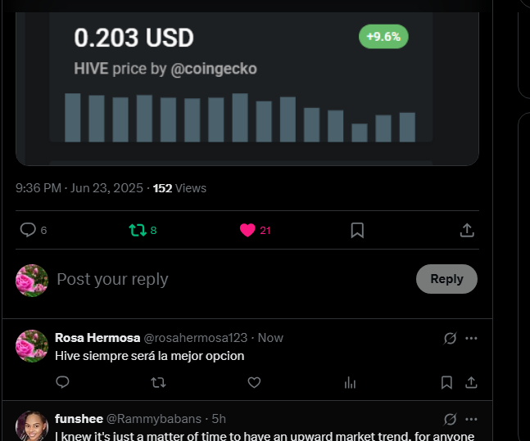The height and width of the screenshot is (441, 530).
Task: Open the HIVE price coingecko card
Action: (247, 88)
